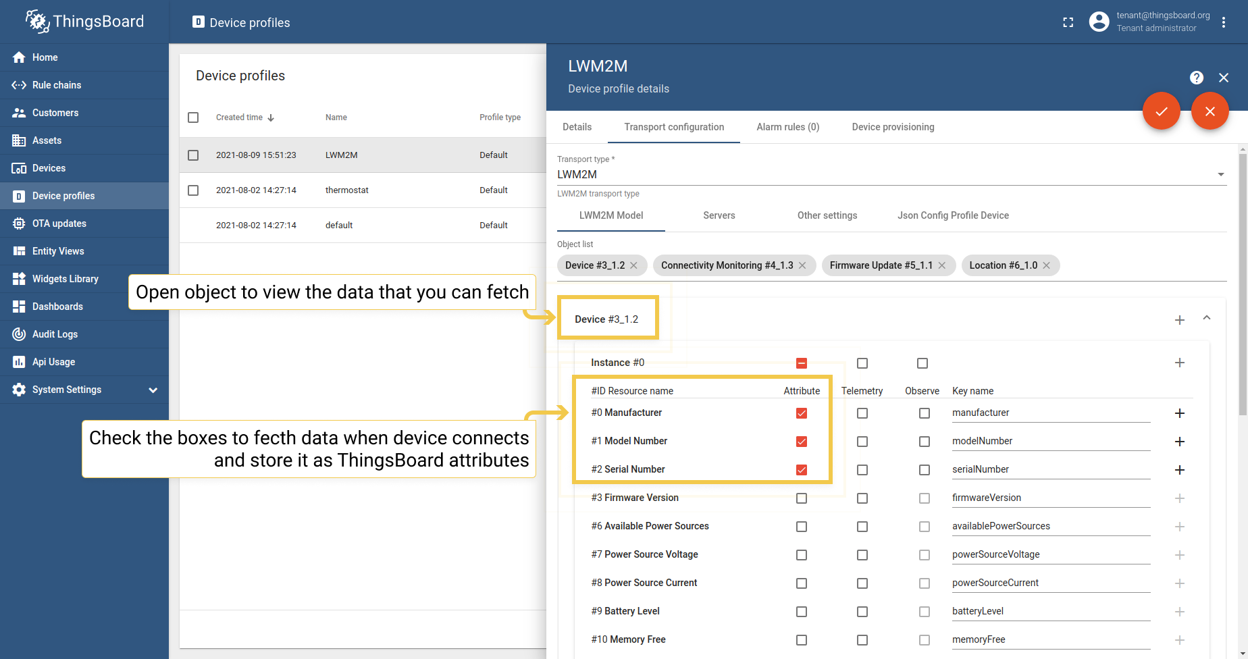Open Entity Views page
This screenshot has height=659, width=1248.
click(84, 251)
